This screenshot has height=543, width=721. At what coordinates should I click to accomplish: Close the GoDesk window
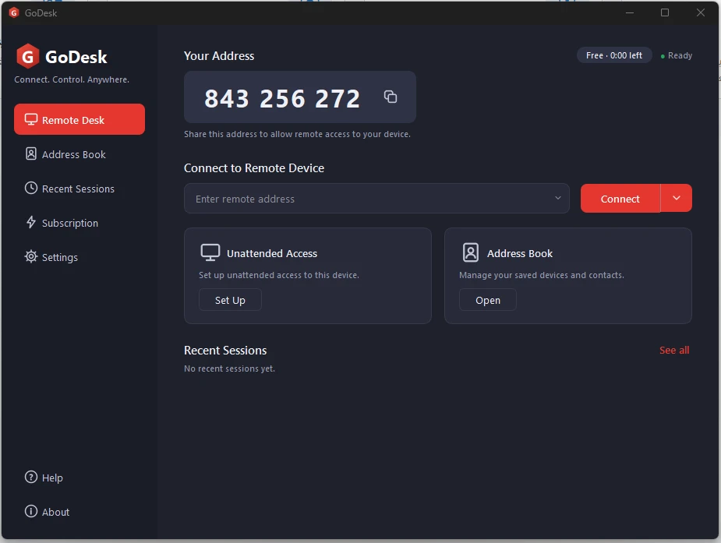pos(700,12)
